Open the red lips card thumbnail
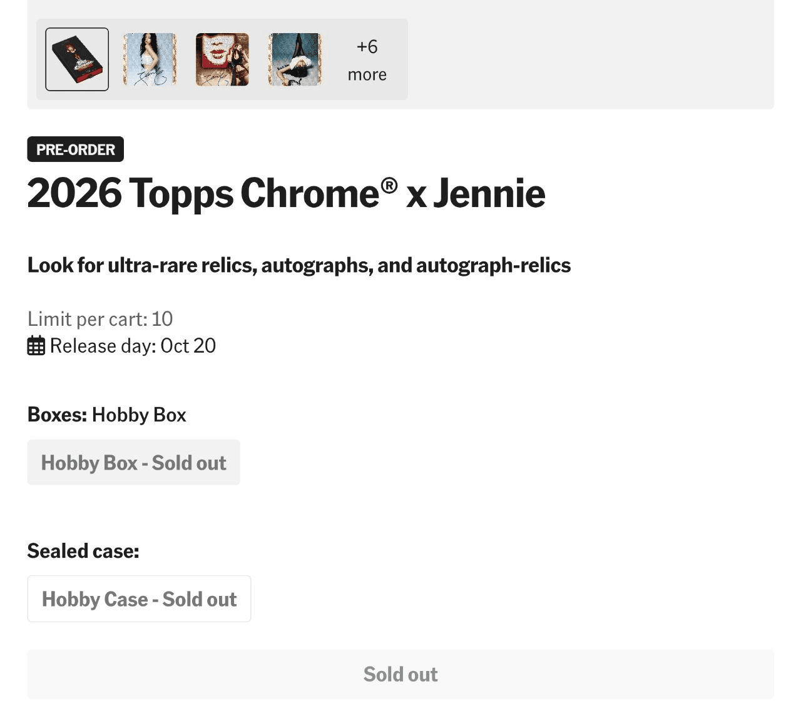This screenshot has height=711, width=801. click(222, 59)
